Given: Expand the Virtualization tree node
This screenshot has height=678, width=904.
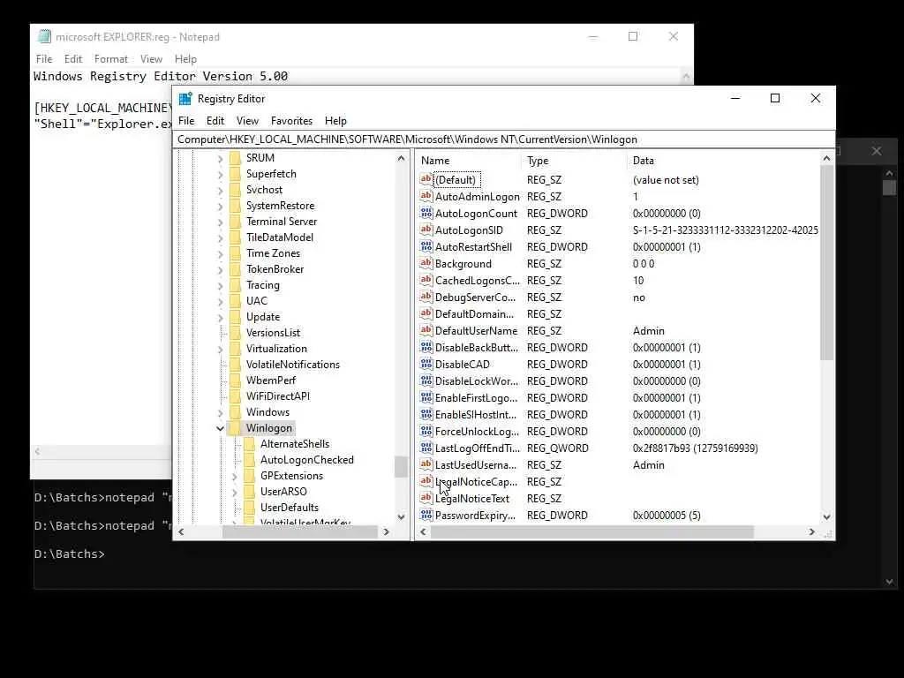Looking at the screenshot, I should coord(220,349).
